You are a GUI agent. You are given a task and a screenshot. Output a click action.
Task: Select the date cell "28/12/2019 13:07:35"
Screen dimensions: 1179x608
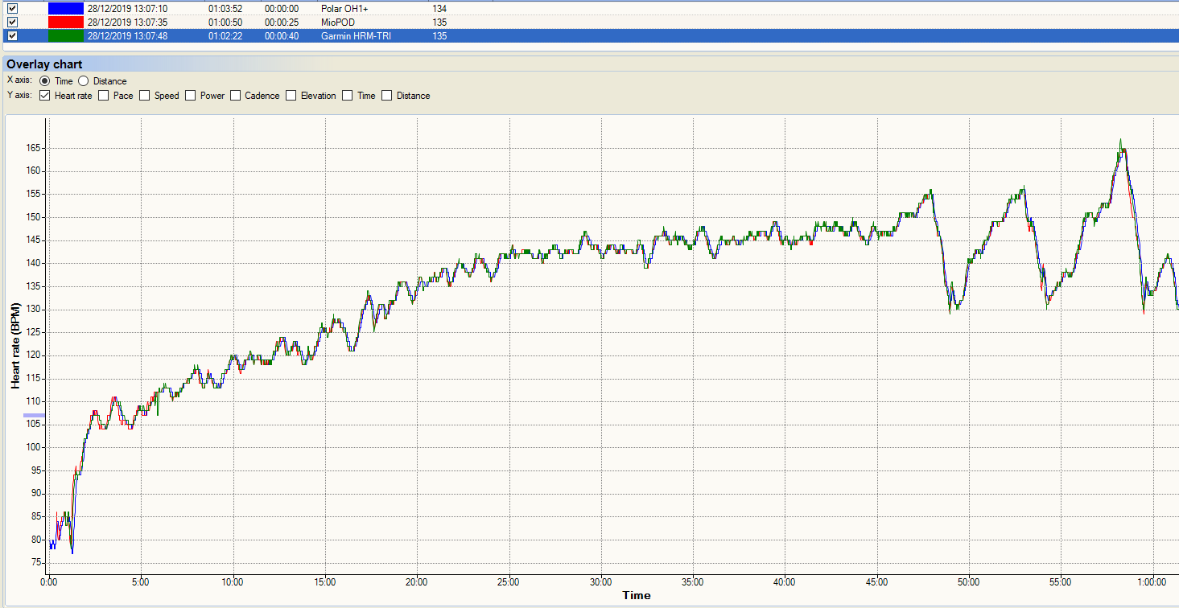pos(127,22)
